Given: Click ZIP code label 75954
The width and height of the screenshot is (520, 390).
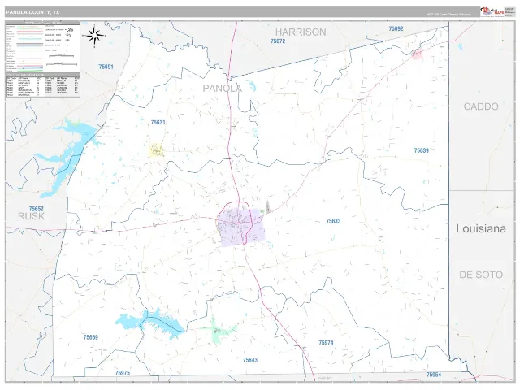Looking at the screenshot, I should tap(433, 375).
